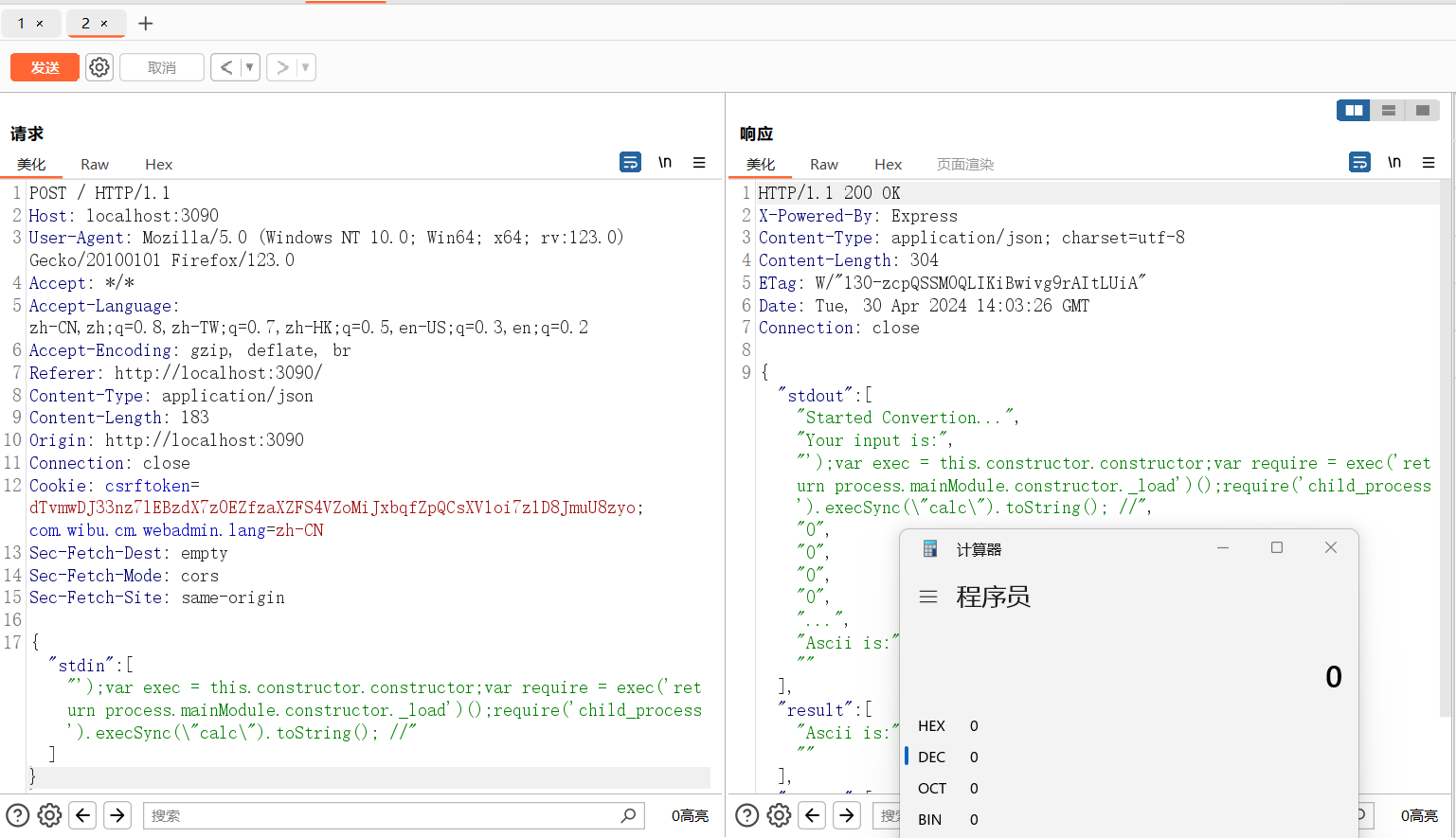Screen dimensions: 1456x838
Task: Expand history dropdown beside back arrow
Action: click(x=250, y=67)
